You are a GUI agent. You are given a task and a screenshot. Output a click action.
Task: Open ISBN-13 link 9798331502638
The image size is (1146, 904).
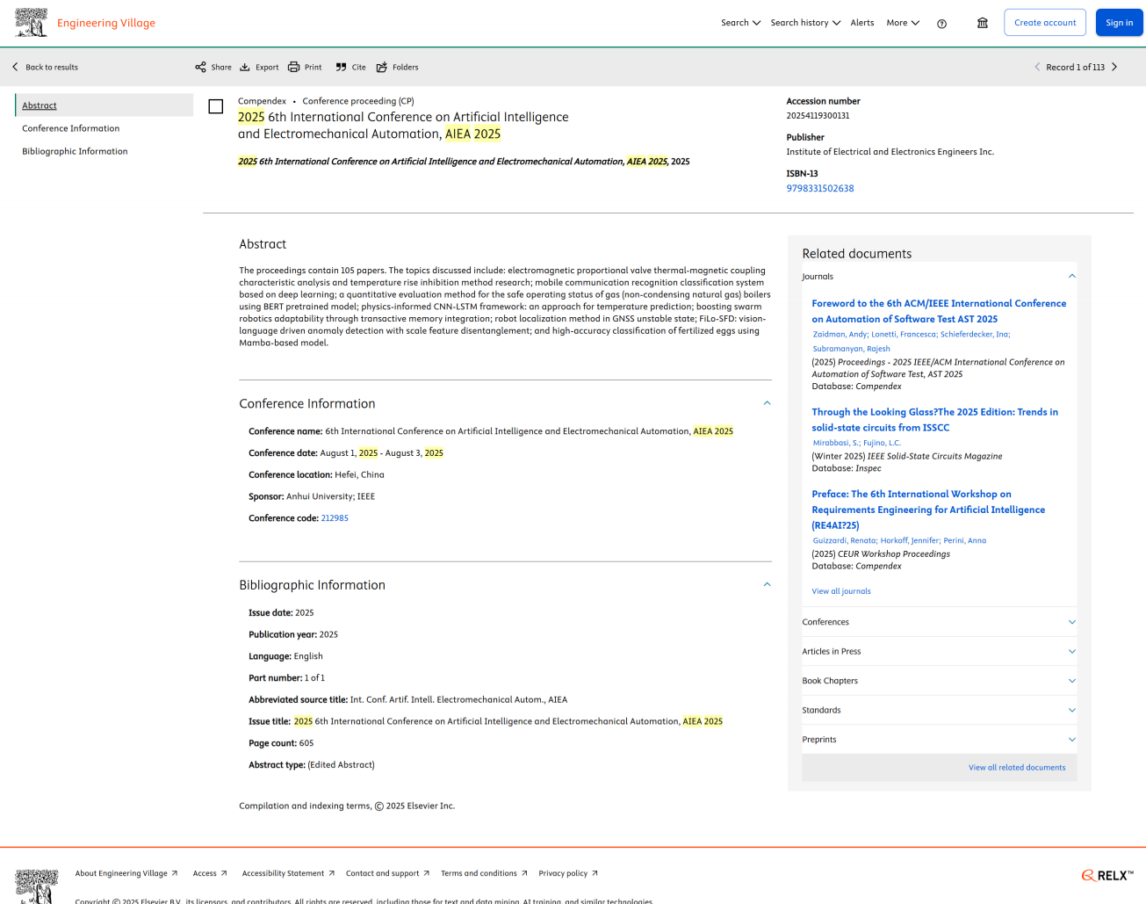(x=820, y=188)
